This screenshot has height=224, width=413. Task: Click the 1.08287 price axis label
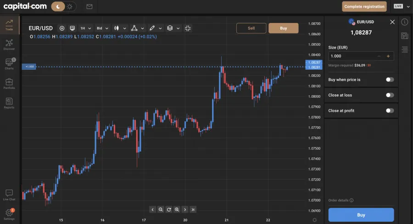click(314, 62)
